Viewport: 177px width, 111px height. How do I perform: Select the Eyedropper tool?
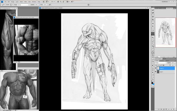click(153, 49)
